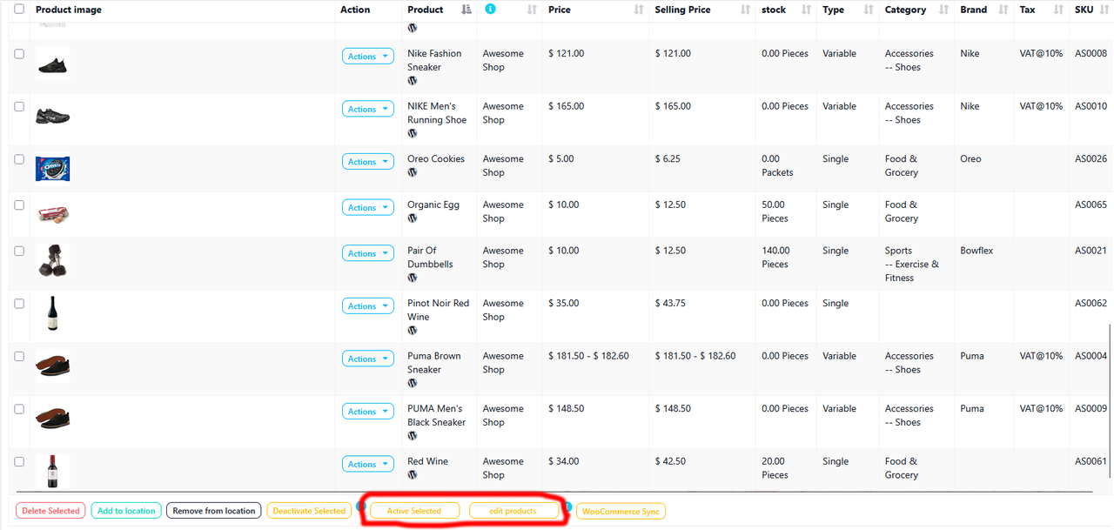Click the Delete Selected button
This screenshot has width=1114, height=530.
(x=50, y=511)
